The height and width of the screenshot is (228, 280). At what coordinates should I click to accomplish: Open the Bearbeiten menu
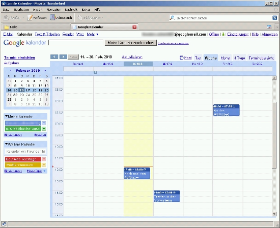(21, 10)
